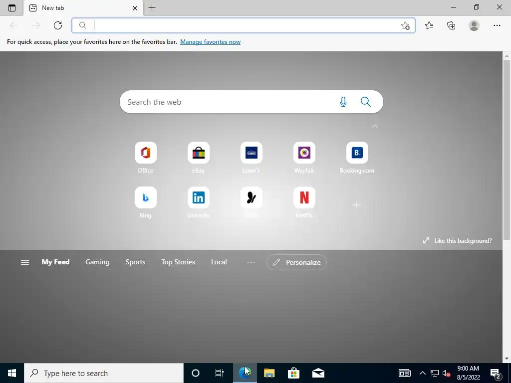Open Settings and more ellipsis menu
Viewport: 511px width, 383px height.
[497, 25]
